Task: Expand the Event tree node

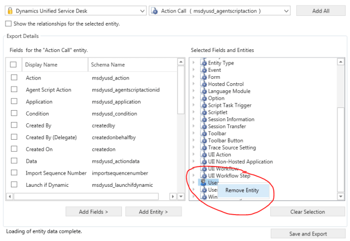Action: (194, 70)
